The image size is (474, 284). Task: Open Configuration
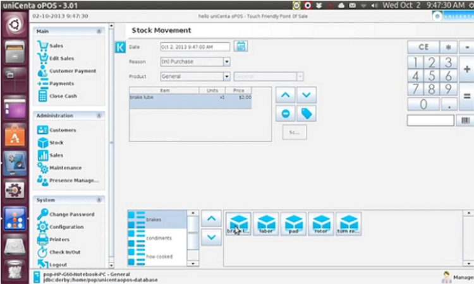point(60,227)
